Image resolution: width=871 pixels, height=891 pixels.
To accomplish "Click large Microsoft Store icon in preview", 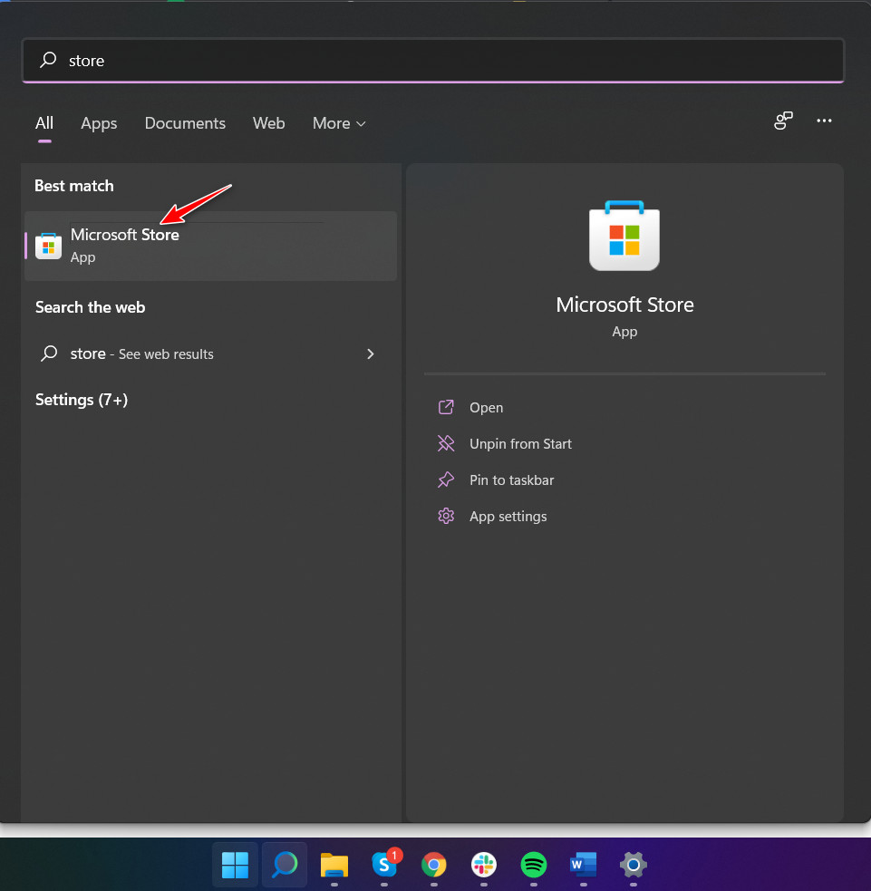I will [624, 236].
